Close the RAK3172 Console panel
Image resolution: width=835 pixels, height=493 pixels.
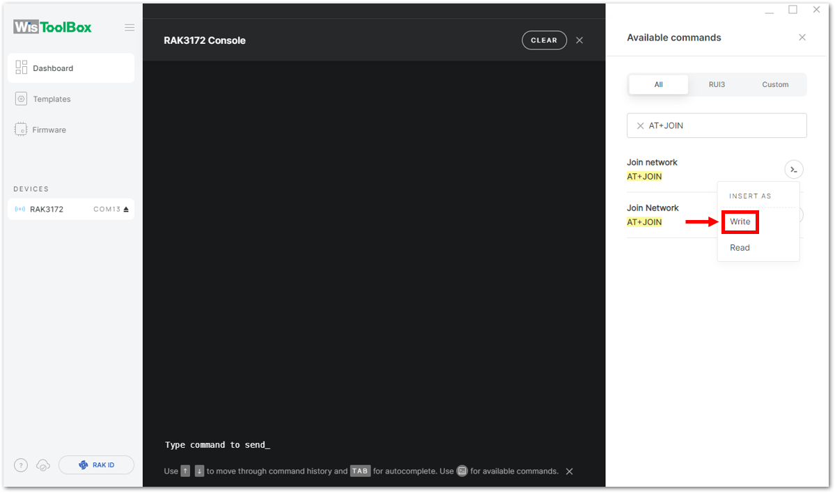point(579,40)
